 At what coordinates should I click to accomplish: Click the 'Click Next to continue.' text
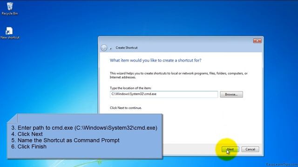[126, 108]
